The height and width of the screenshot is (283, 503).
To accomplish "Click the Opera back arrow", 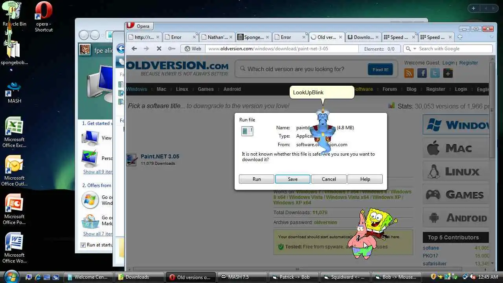I will click(134, 49).
